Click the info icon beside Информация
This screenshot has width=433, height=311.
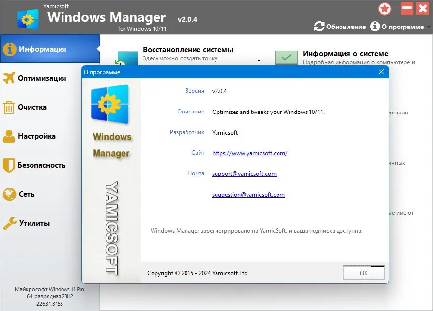(9, 49)
